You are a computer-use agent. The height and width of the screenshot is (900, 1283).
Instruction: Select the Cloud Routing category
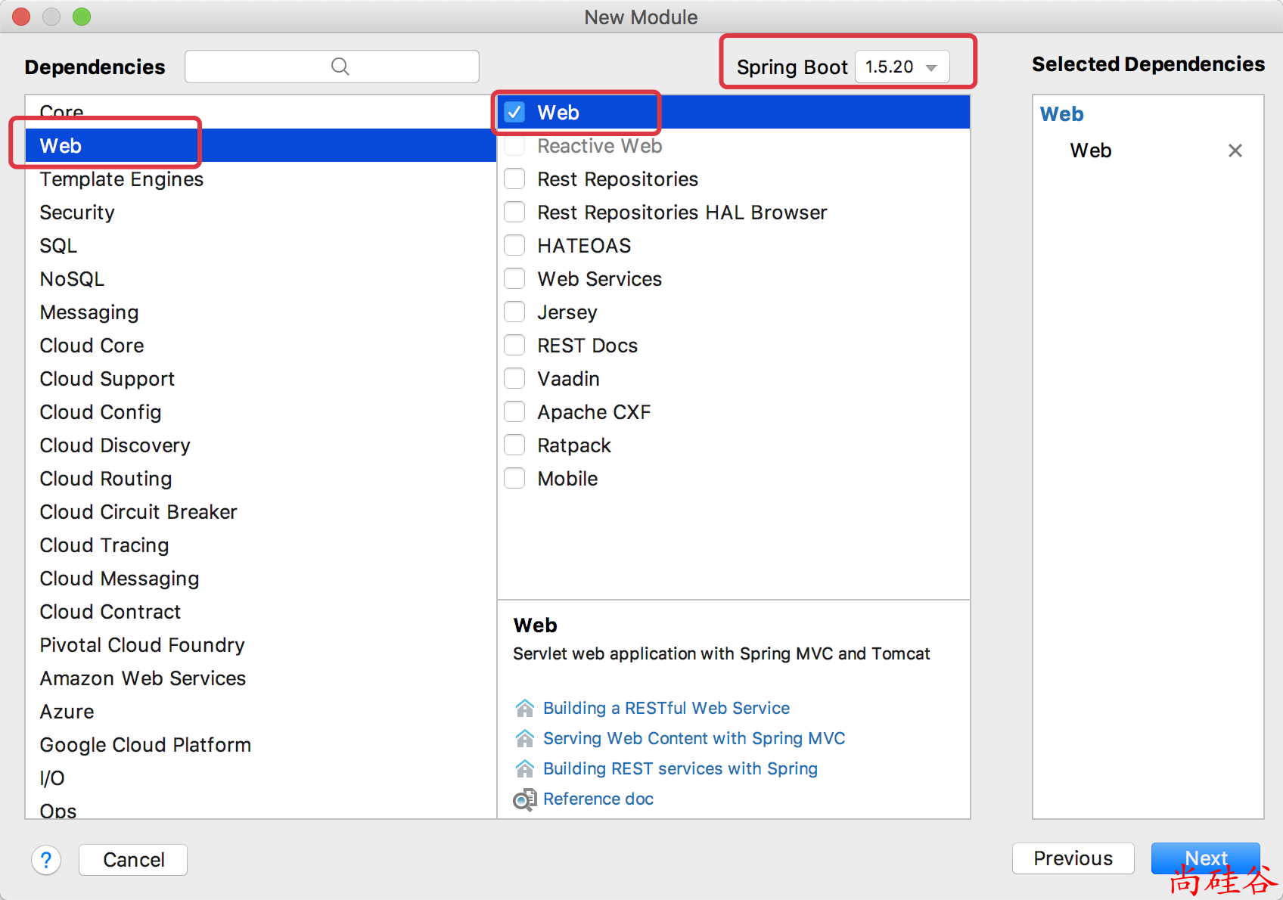point(260,479)
